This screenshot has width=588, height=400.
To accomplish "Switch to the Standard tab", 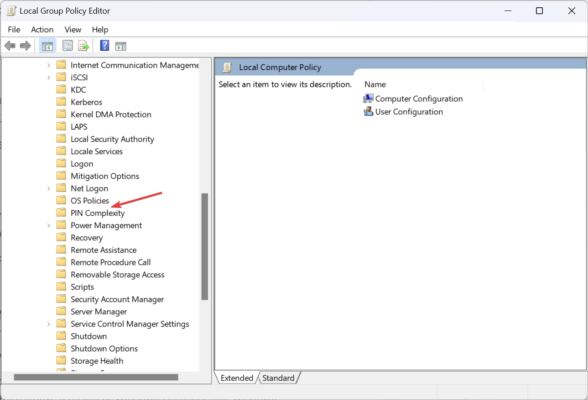I will tap(278, 378).
